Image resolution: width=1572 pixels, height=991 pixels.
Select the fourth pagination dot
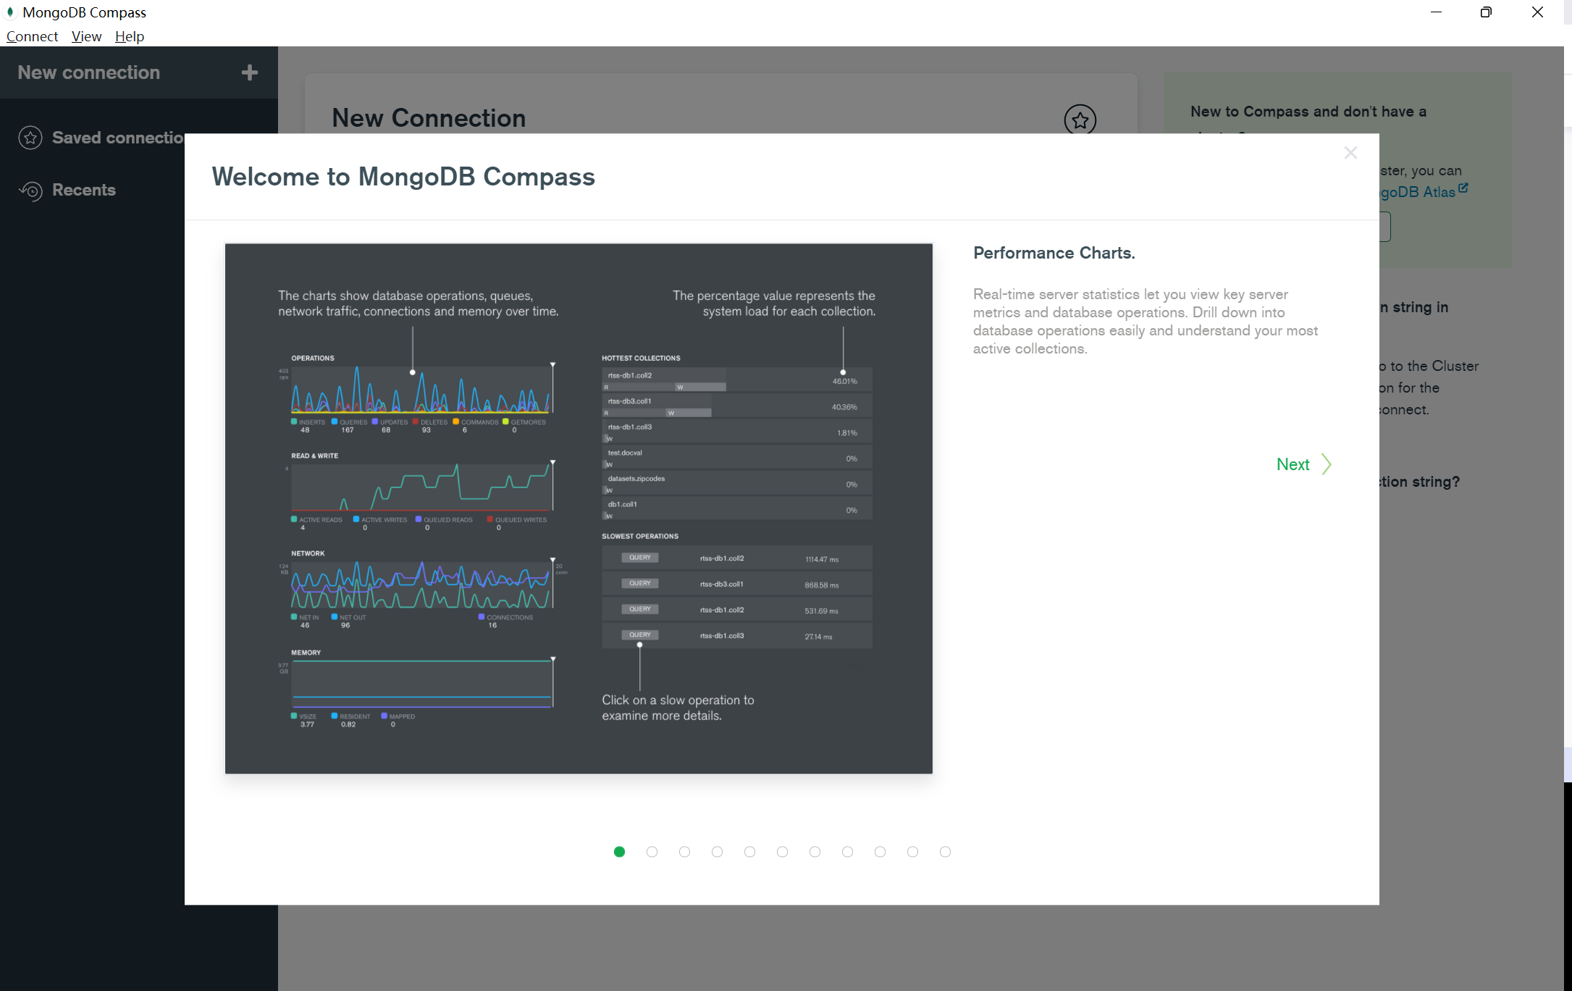click(717, 852)
